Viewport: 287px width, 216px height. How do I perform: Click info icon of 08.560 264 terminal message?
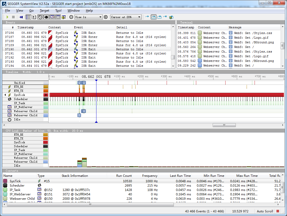pos(231,47)
